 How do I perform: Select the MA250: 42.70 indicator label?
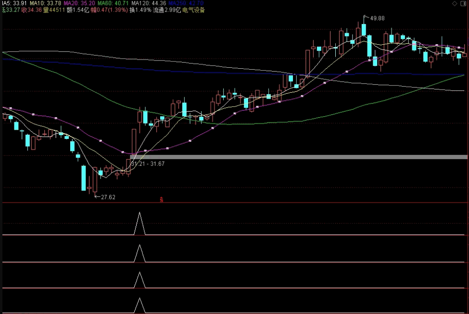coord(186,3)
